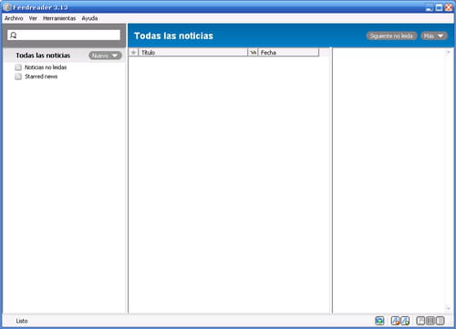Expand the Nuevo dropdown button

click(105, 56)
